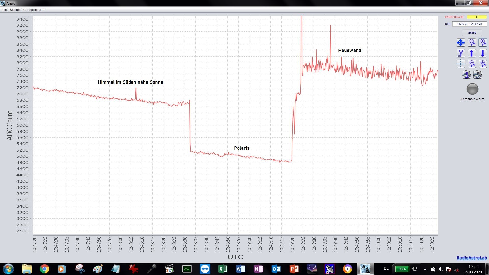489x275 pixels.
Task: Click the fit-all arrows chart icon
Action: 461,43
